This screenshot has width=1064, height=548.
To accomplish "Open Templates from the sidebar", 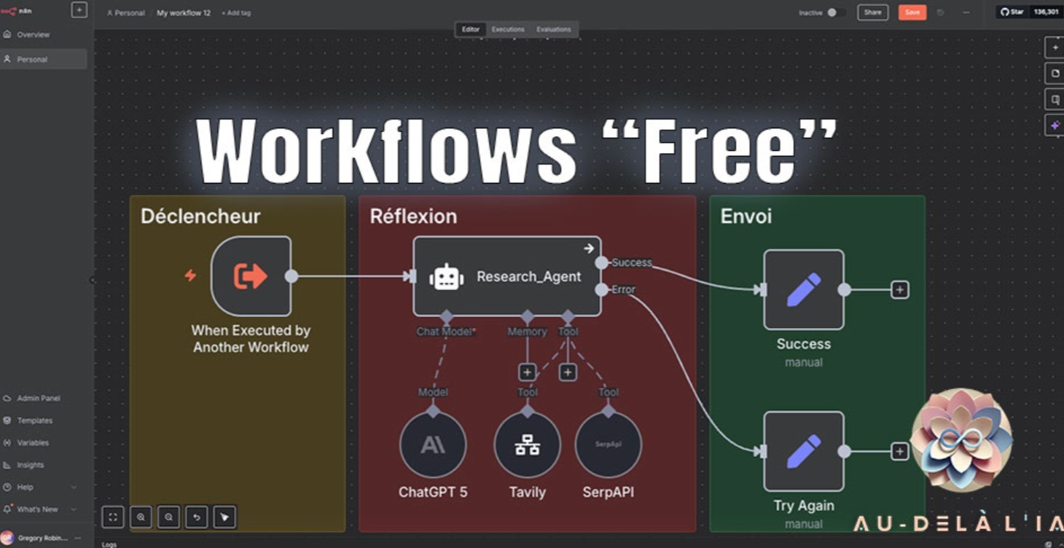I will pyautogui.click(x=34, y=420).
